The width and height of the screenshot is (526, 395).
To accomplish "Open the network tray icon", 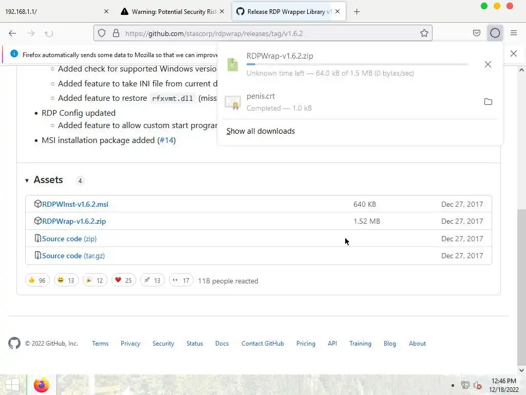I will (x=465, y=385).
